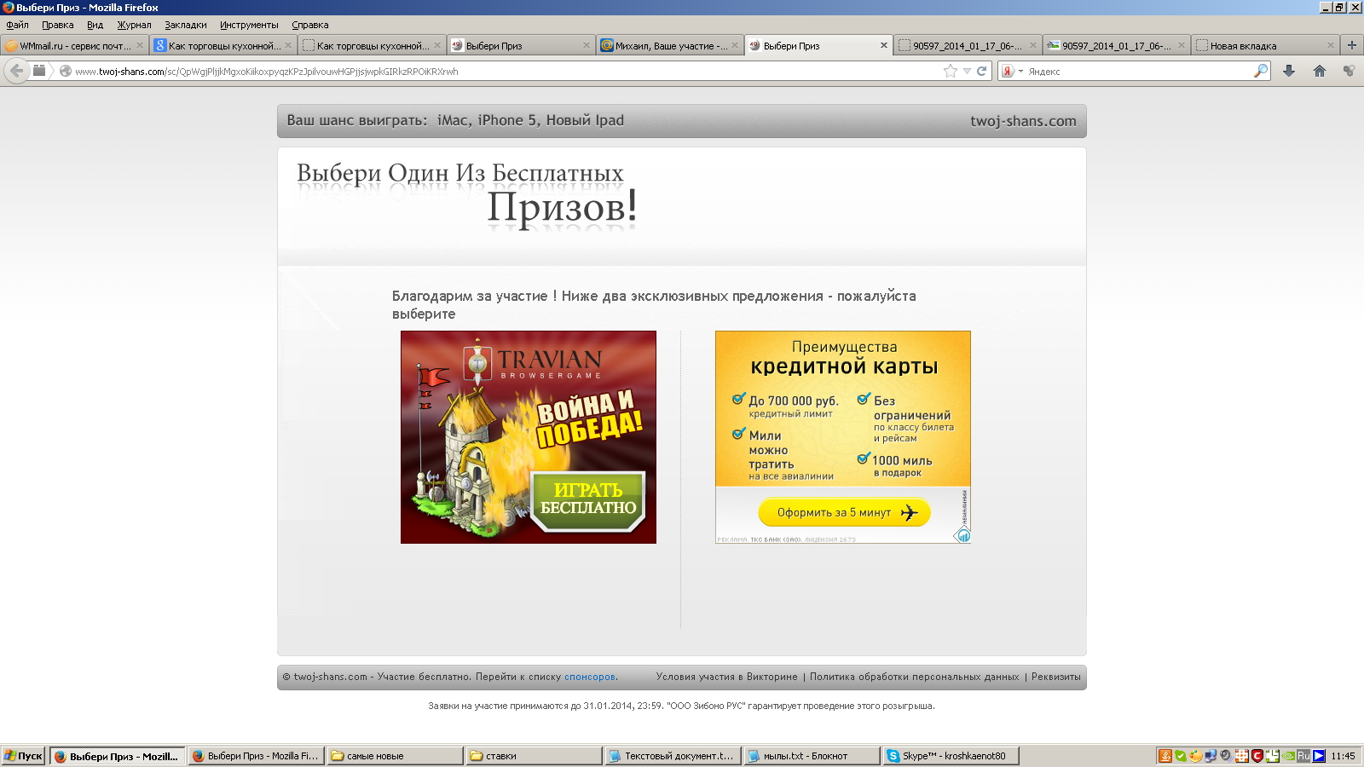Click twoj-shans.com in the header bar
1364x767 pixels.
point(1023,121)
